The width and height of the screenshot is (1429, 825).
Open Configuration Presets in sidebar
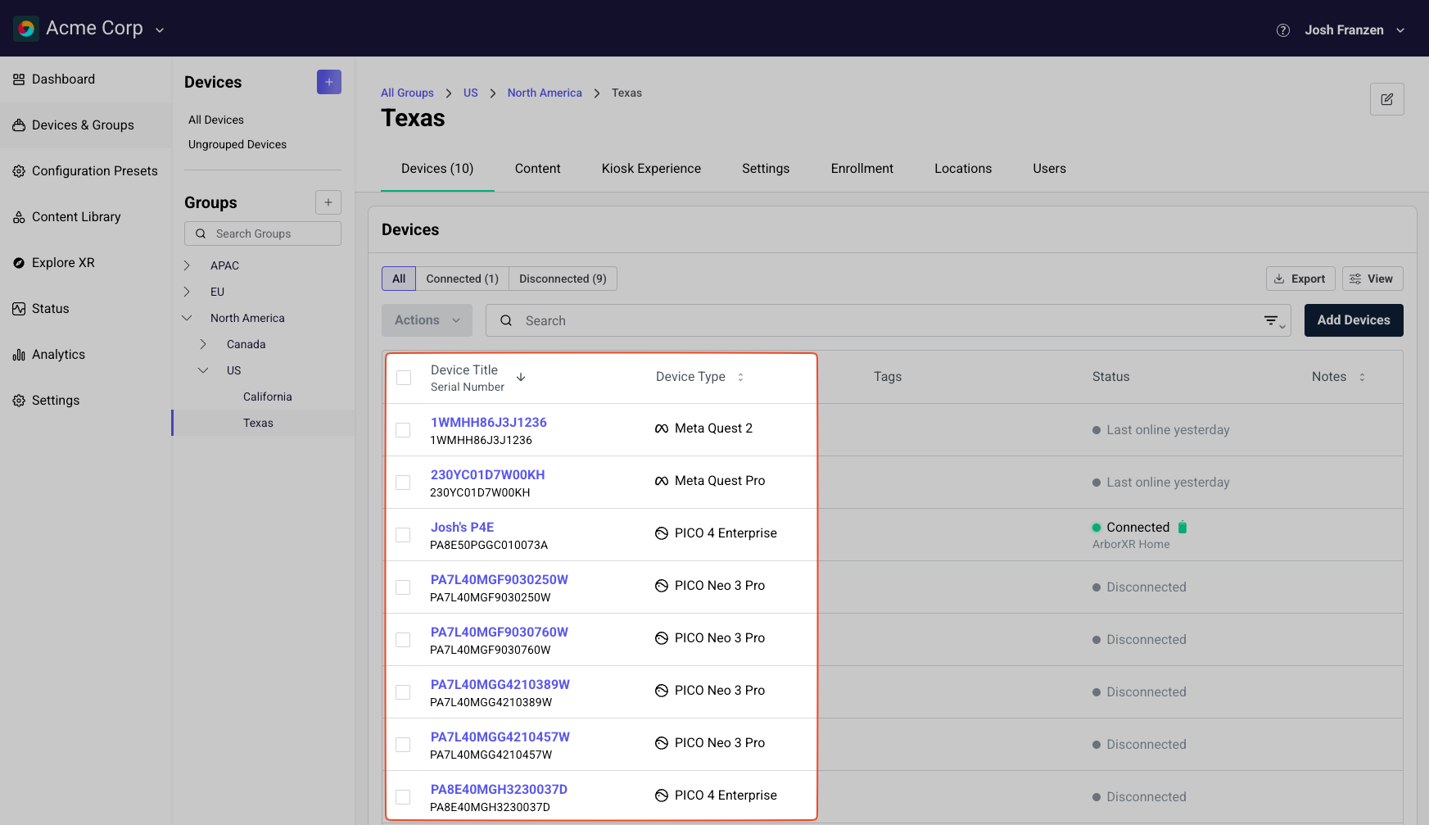coord(86,171)
